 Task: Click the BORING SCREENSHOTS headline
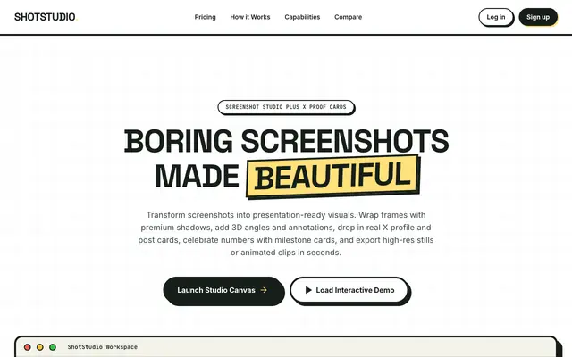point(286,141)
